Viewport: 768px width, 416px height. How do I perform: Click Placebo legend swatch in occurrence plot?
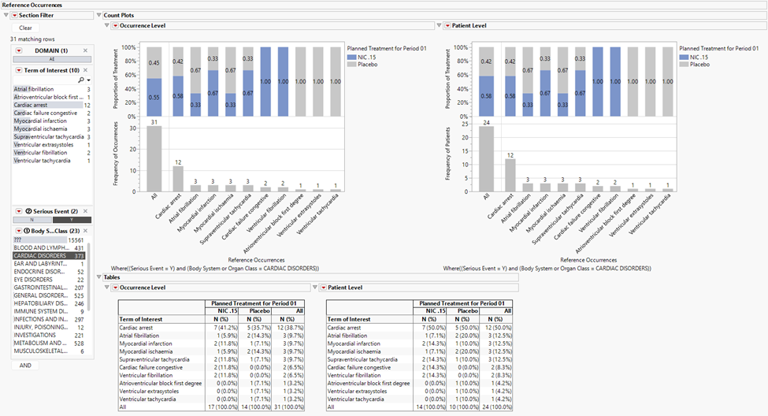point(351,64)
